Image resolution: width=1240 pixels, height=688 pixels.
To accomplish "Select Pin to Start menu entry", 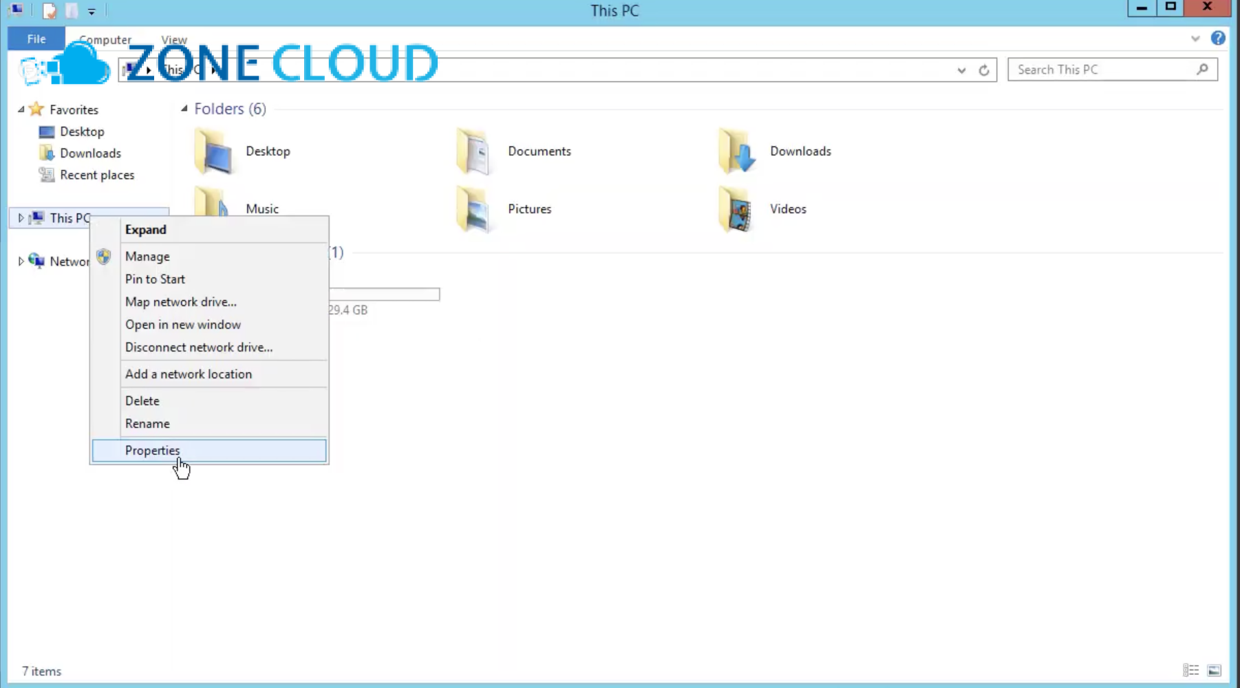I will (209, 279).
